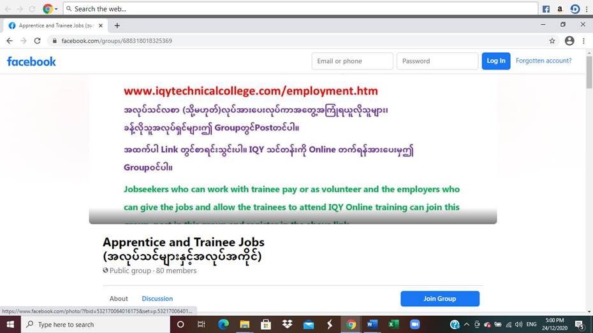
Task: Open Dropbox from the taskbar
Action: pos(288,324)
